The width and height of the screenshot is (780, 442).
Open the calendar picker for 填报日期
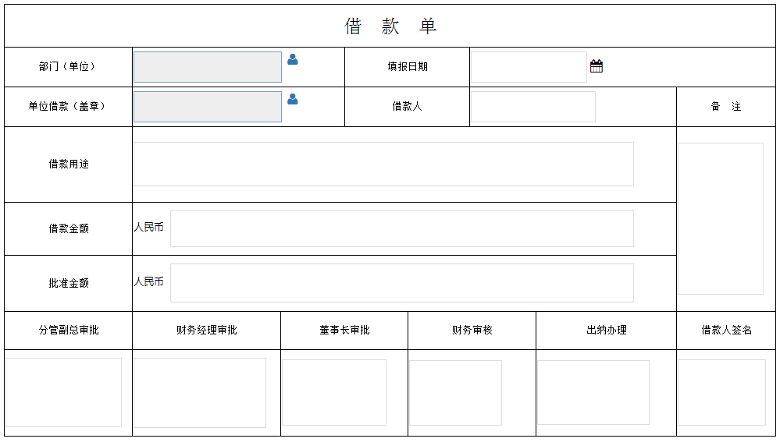[597, 66]
